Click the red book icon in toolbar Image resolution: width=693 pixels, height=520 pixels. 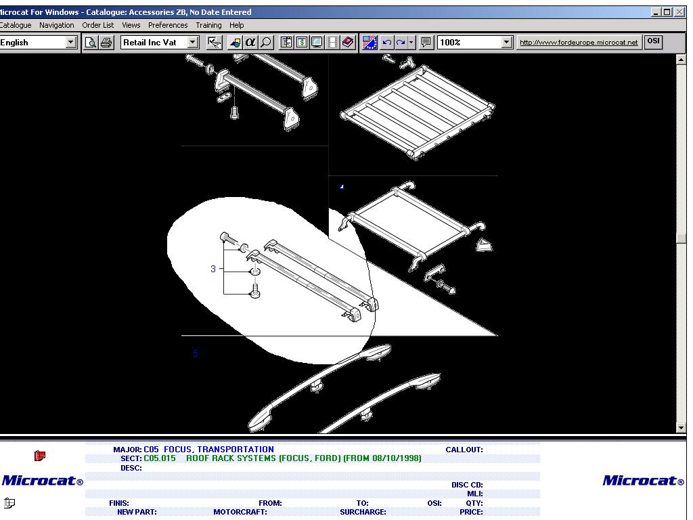(x=348, y=43)
